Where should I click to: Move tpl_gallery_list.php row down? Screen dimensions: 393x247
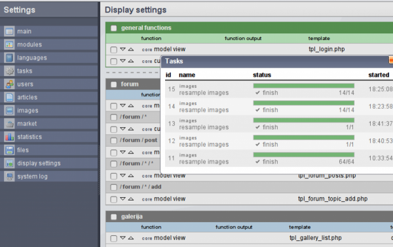(x=122, y=238)
